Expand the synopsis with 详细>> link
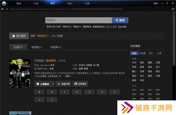 (x=68, y=76)
